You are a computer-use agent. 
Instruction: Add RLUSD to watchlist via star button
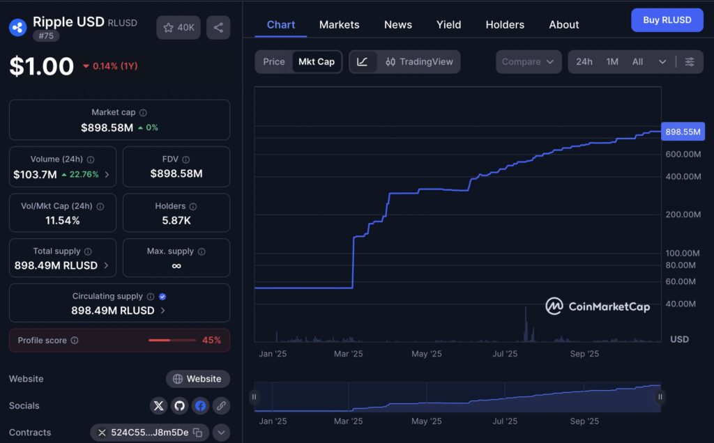(x=178, y=27)
